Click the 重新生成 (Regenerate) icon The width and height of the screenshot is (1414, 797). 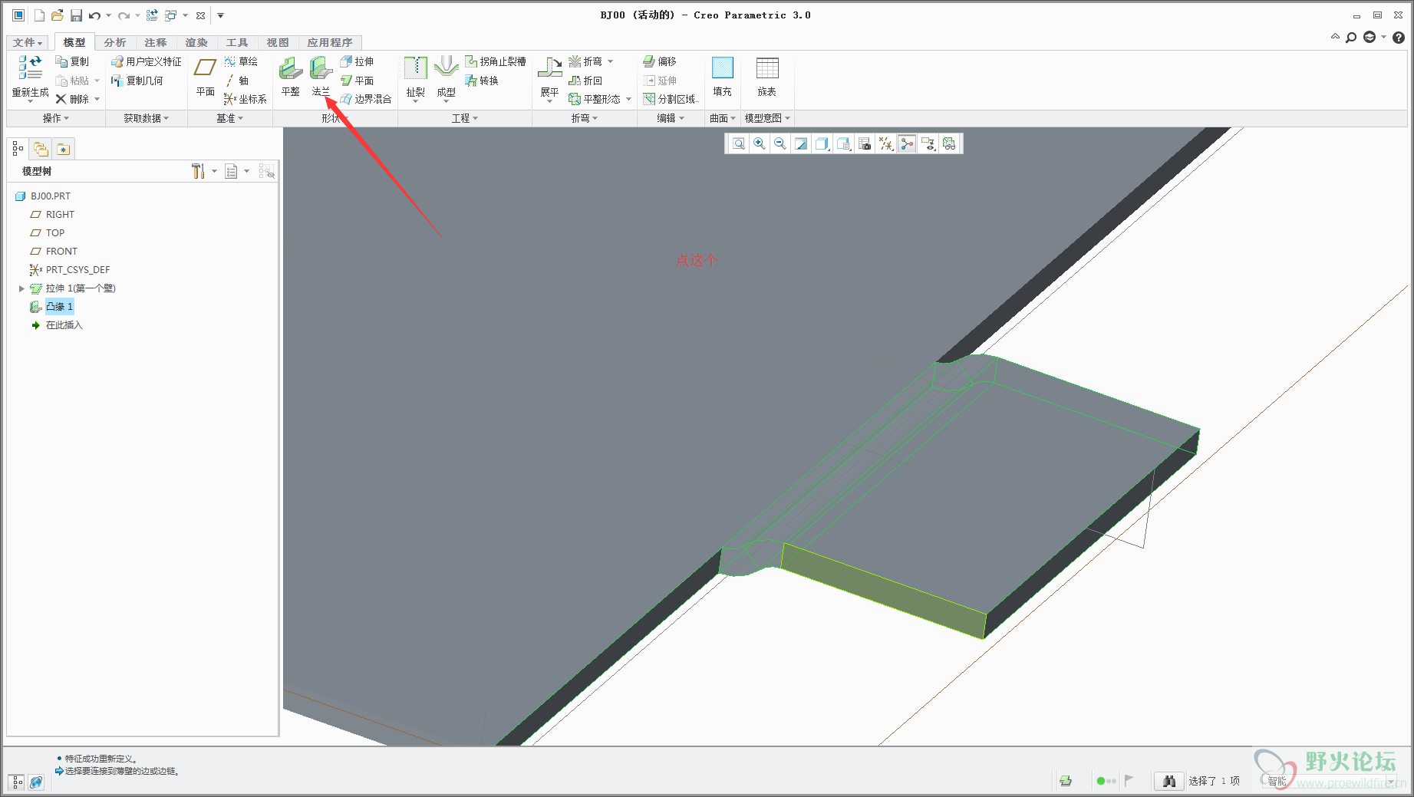pos(30,69)
